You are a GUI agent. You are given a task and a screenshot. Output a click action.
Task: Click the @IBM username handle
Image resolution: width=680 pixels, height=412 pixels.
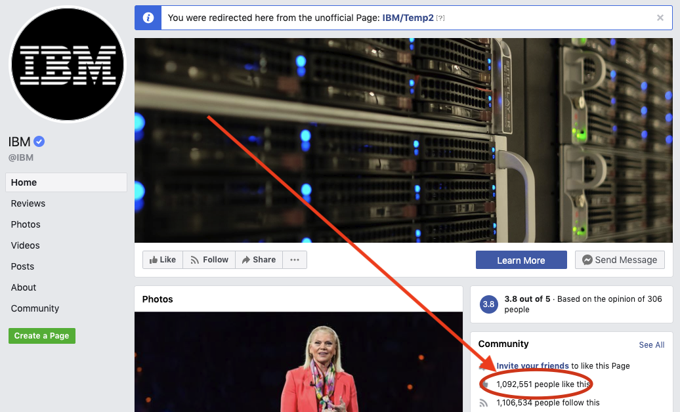tap(21, 157)
